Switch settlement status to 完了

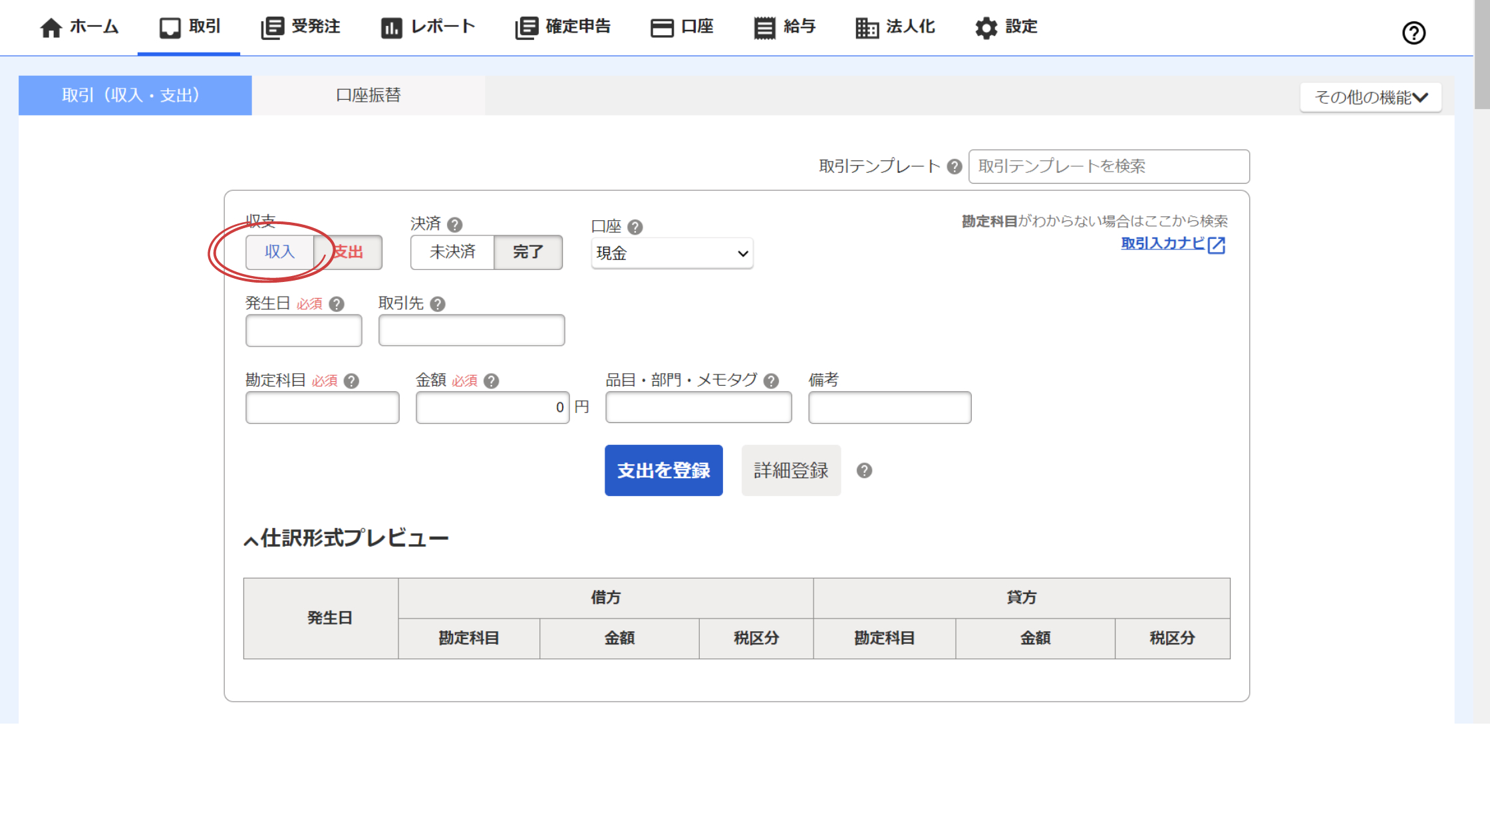tap(528, 252)
